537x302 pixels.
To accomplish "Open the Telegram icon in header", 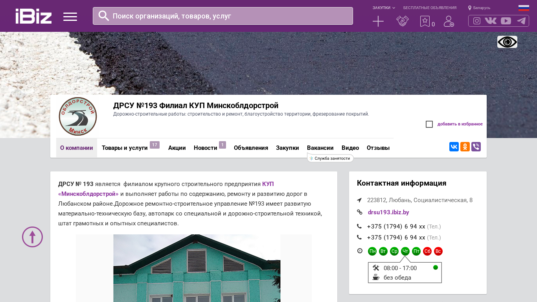I will coord(521,21).
